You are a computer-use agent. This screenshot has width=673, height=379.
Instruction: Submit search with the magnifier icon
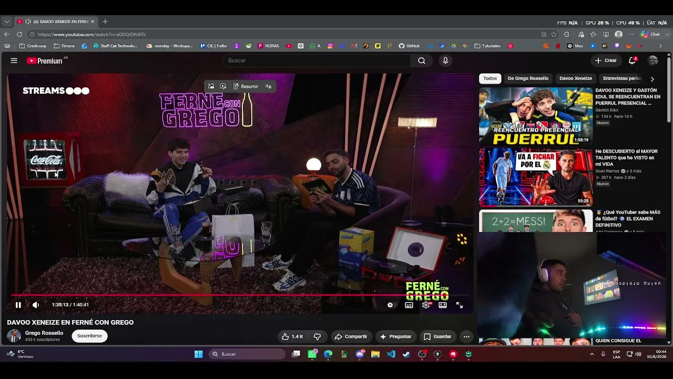pyautogui.click(x=422, y=61)
